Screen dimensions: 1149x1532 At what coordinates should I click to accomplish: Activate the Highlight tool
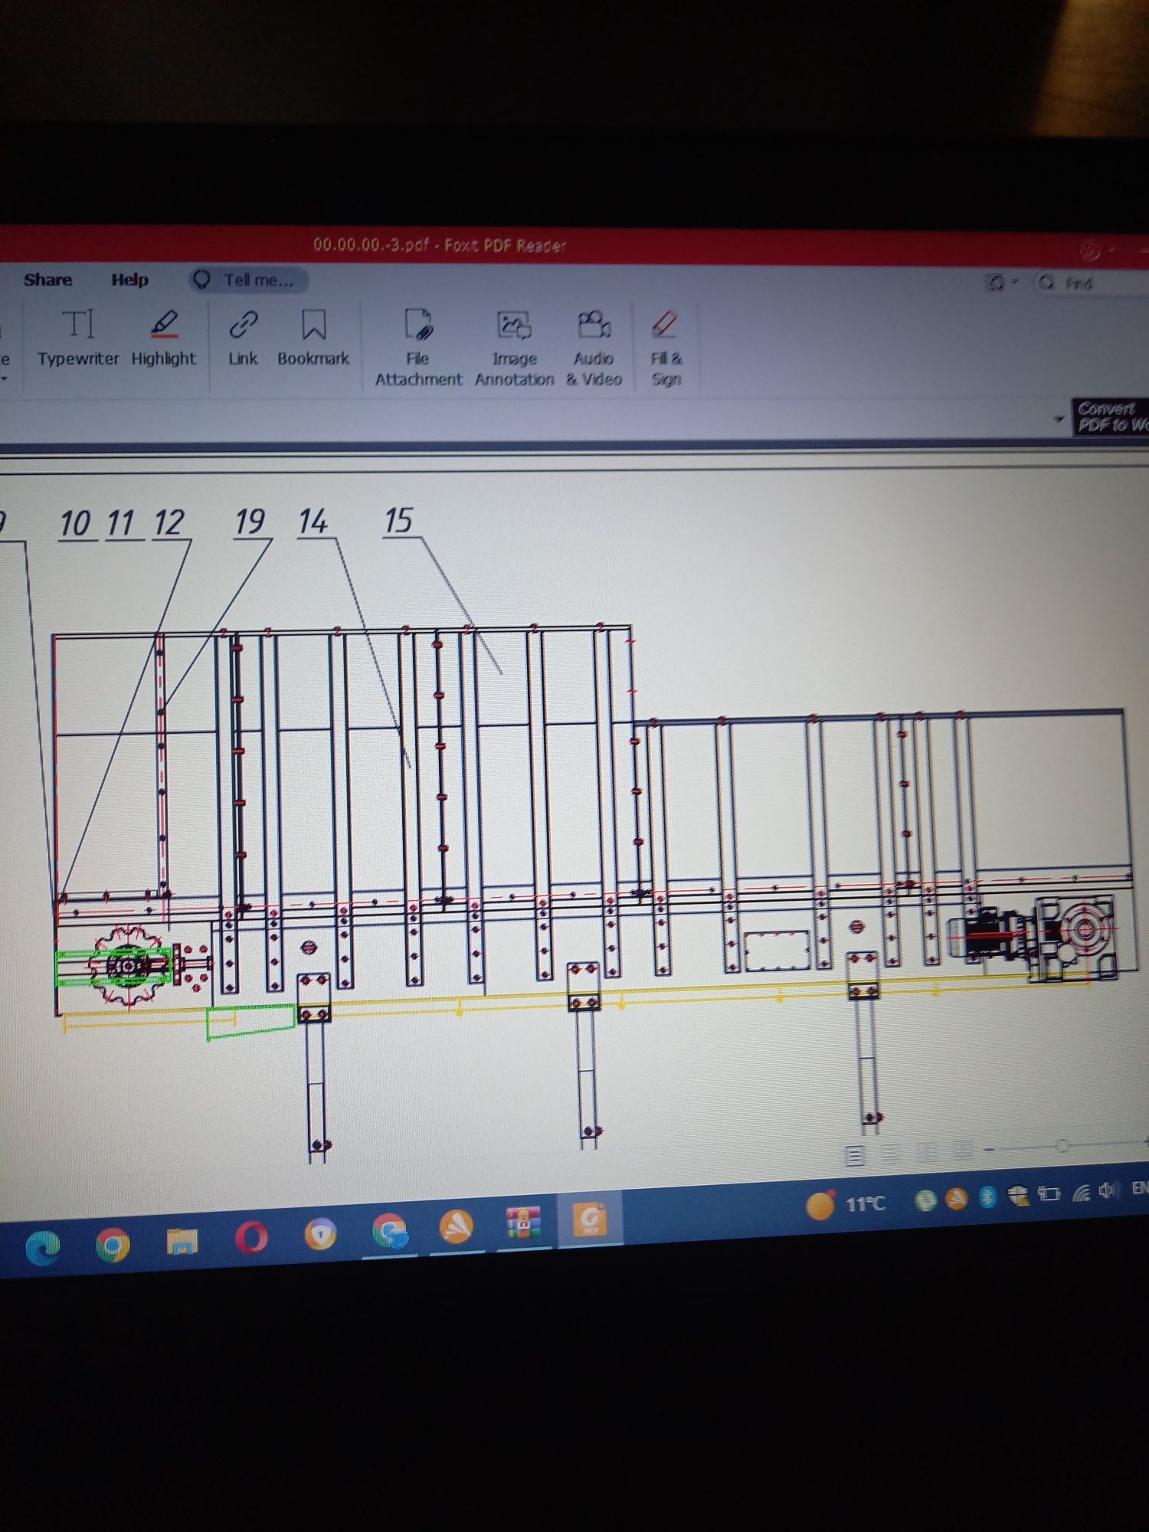tap(164, 338)
